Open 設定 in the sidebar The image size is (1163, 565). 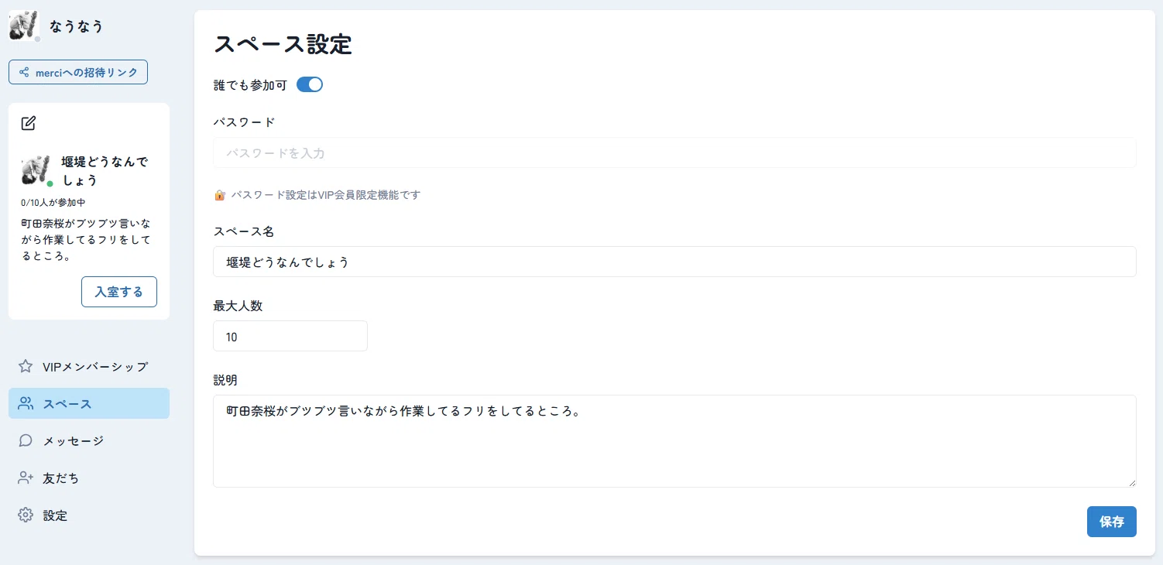coord(89,515)
